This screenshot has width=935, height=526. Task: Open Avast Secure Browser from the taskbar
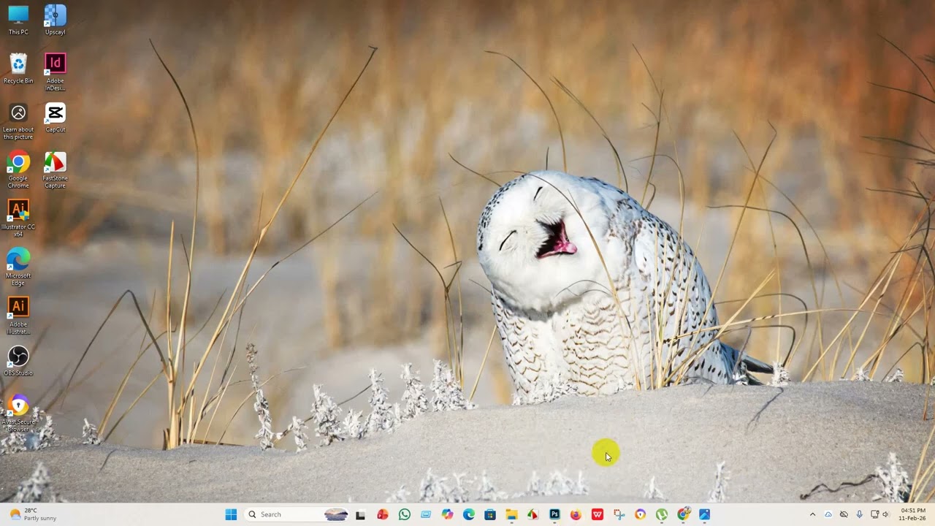click(640, 514)
